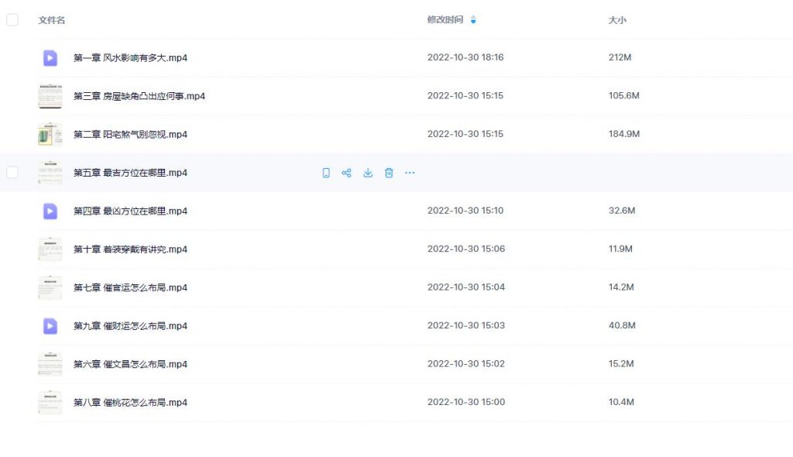The height and width of the screenshot is (457, 793).
Task: Click thumbnail of 第七章 催官运怎么布局.mp4
Action: [x=50, y=287]
